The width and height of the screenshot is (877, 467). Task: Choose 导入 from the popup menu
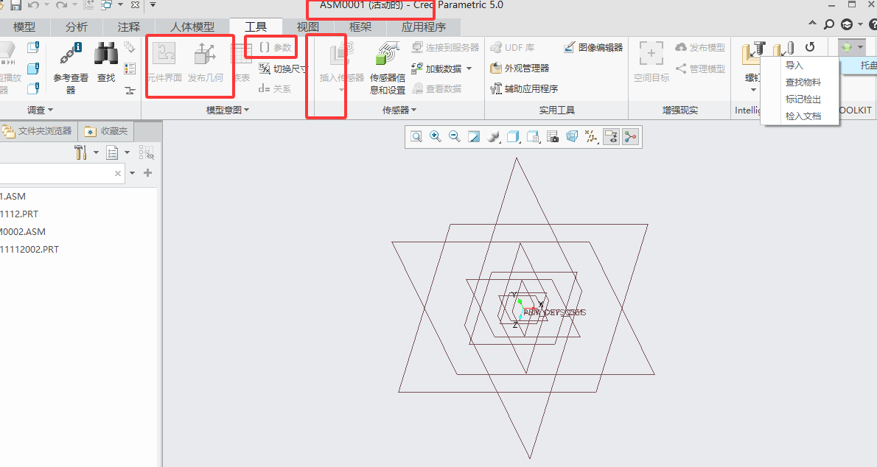(794, 65)
